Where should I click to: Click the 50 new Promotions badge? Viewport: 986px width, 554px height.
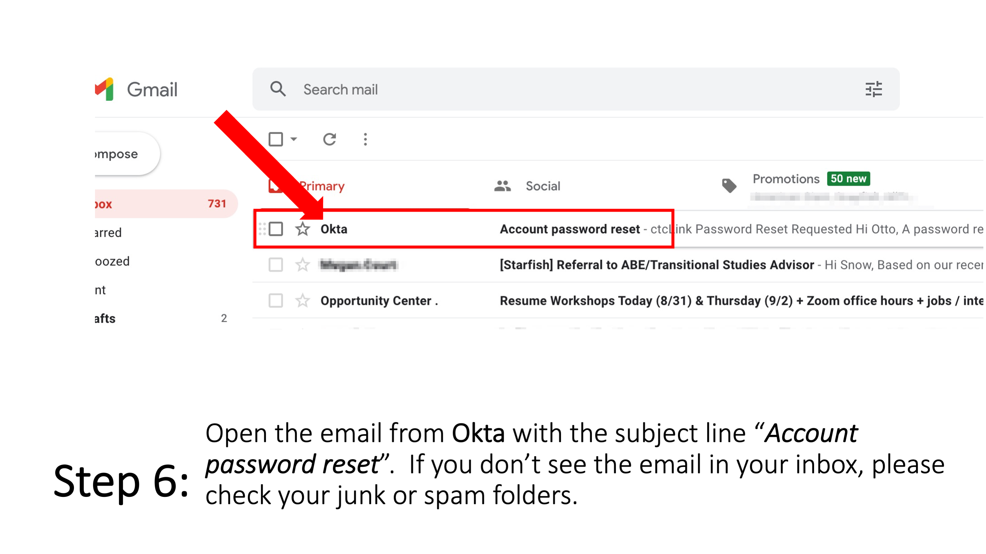[848, 179]
